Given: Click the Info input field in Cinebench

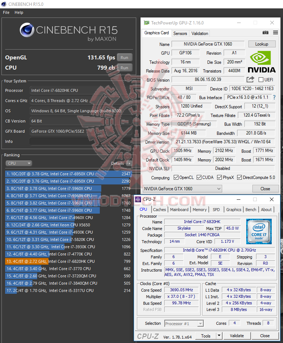Looking at the screenshot, I should pyautogui.click(x=80, y=141).
